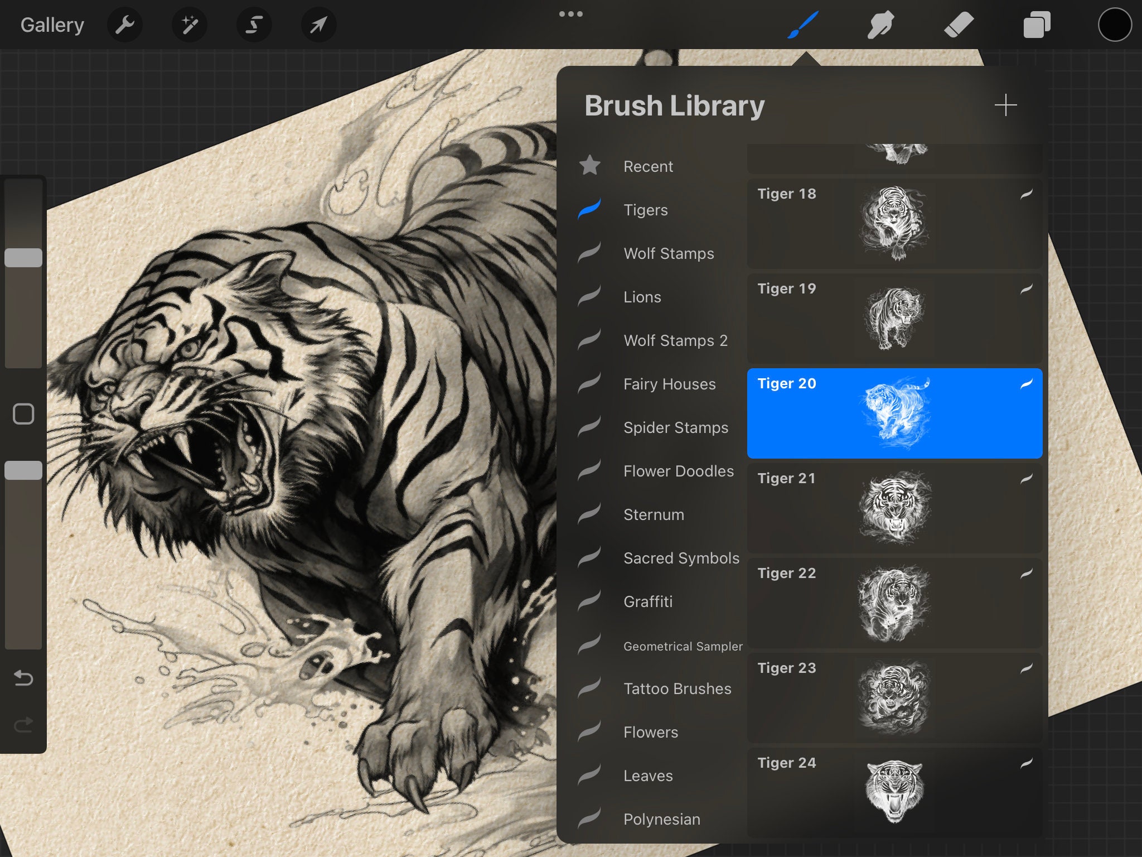Open the black color picker circle
Viewport: 1142px width, 857px height.
[x=1115, y=25]
